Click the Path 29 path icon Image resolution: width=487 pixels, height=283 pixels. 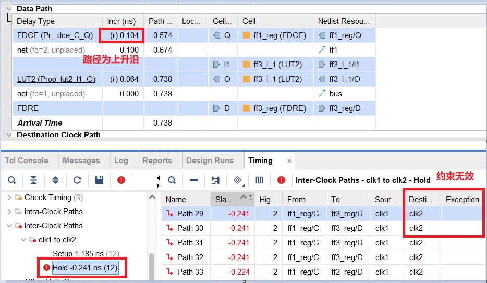169,214
